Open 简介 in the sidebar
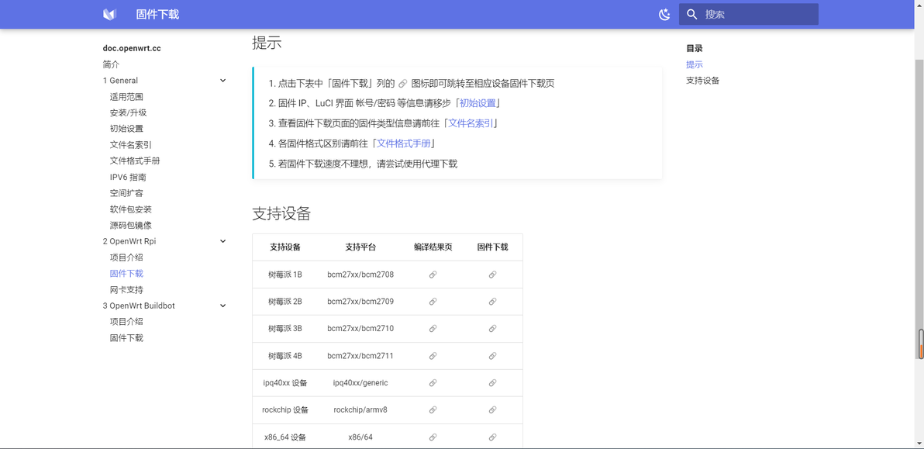This screenshot has width=924, height=449. [111, 64]
